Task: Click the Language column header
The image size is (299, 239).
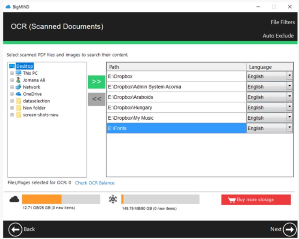Action: [270, 67]
